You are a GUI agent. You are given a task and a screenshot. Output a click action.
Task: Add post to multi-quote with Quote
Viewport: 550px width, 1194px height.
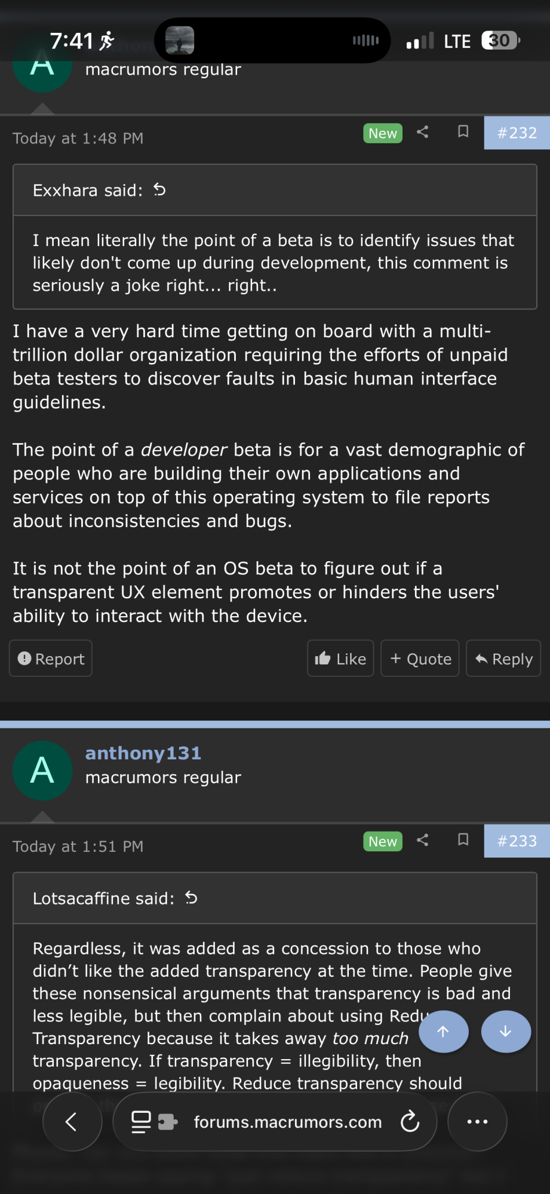(420, 658)
